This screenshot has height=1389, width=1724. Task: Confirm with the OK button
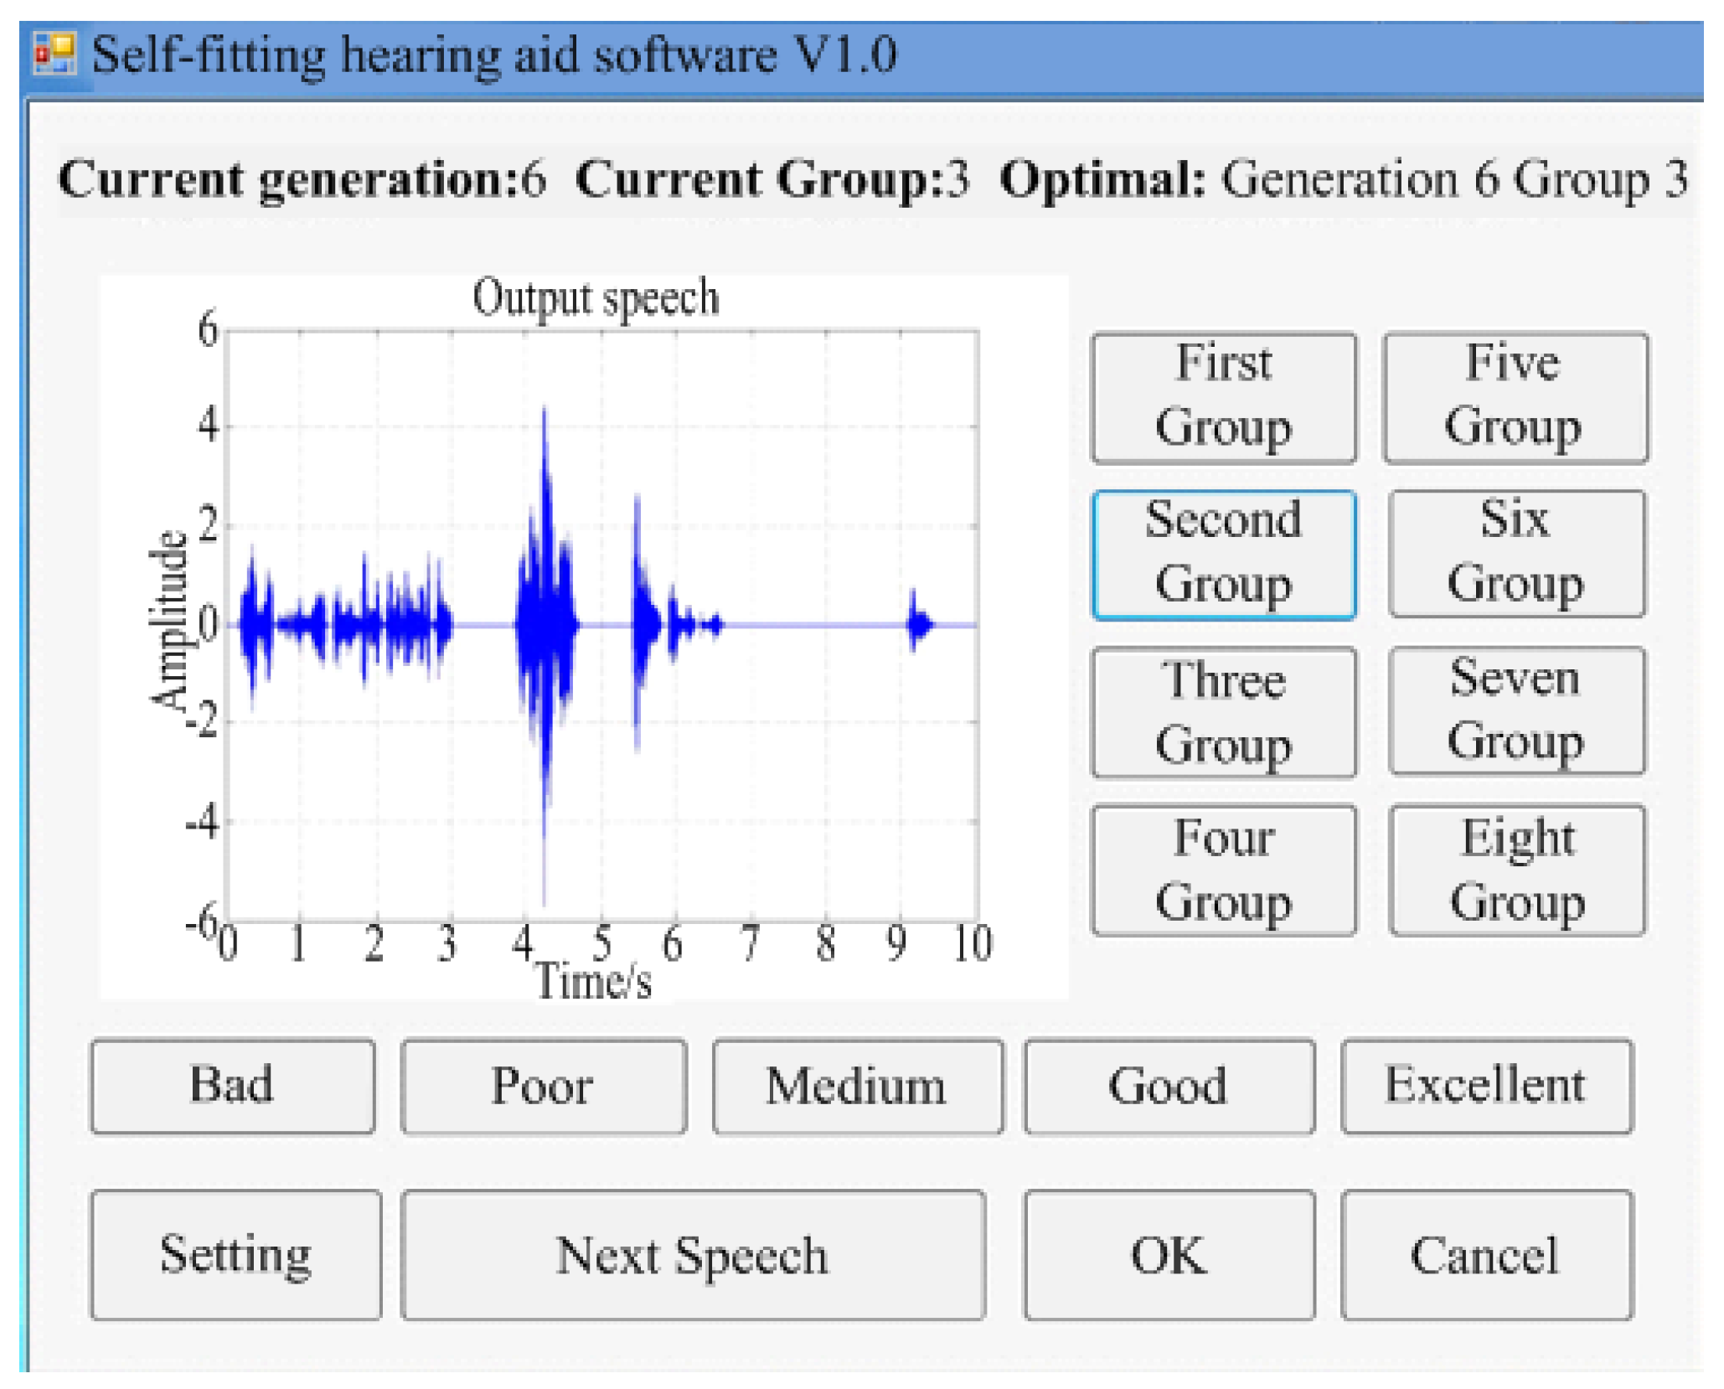1168,1254
